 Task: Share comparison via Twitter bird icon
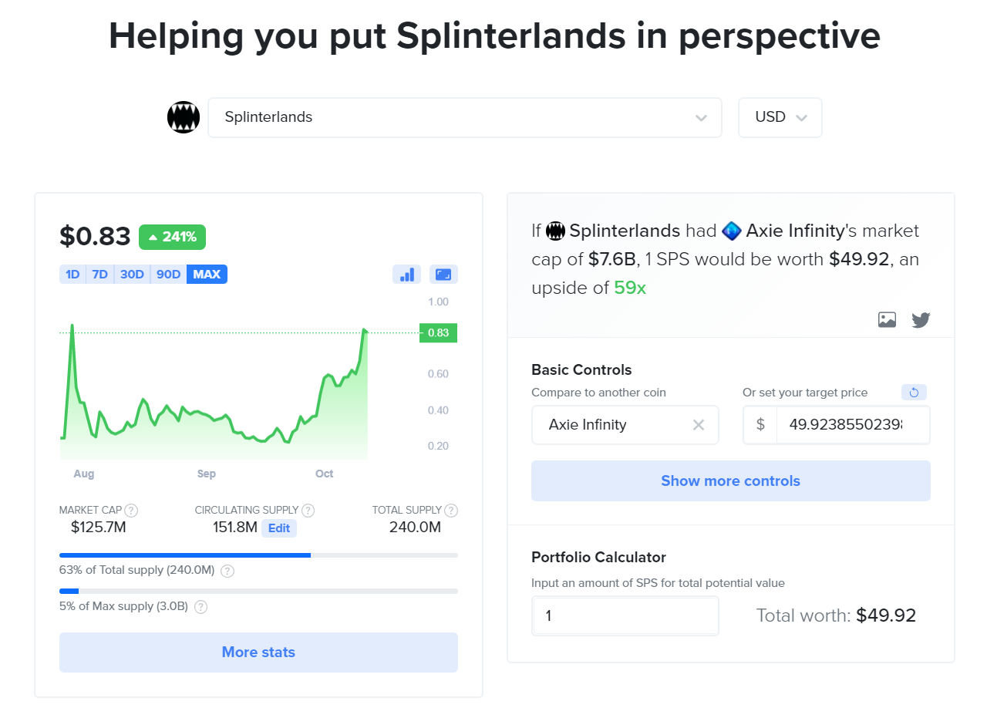[x=921, y=319]
